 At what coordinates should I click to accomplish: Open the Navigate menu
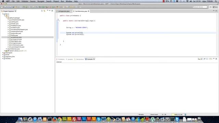41,1
